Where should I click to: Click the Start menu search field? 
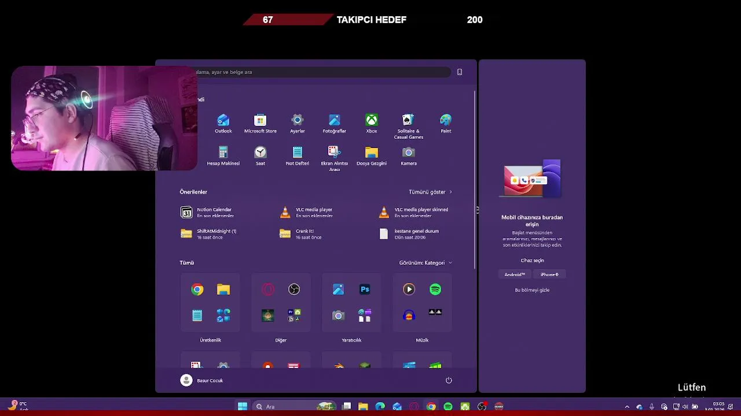point(316,72)
